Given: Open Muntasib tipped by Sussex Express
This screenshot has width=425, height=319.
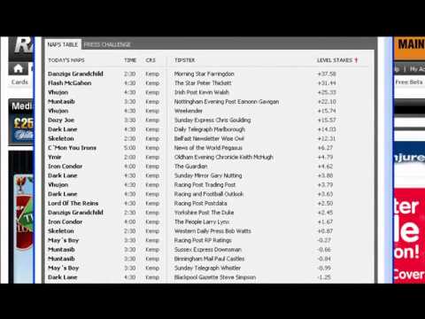Looking at the screenshot, I should [61, 250].
